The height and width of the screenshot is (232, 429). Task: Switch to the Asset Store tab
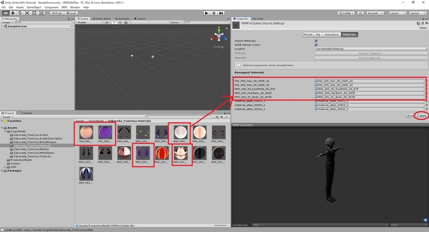[x=102, y=19]
